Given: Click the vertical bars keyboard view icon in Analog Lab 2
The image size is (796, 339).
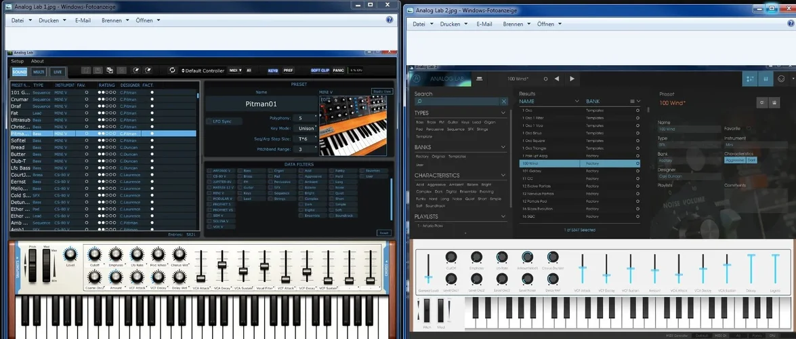Looking at the screenshot, I should click(766, 79).
